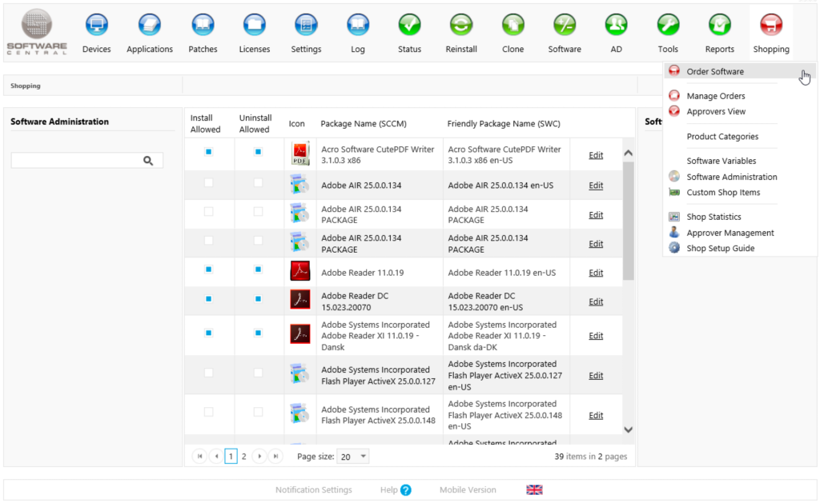Open Shop Statistics menu item
Viewport: 820px width, 503px height.
[x=713, y=217]
